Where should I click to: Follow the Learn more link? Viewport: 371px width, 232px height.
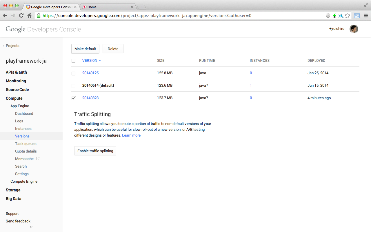[x=131, y=135]
